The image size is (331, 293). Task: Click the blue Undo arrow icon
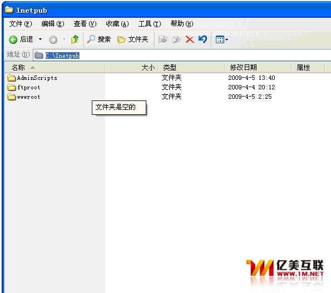(202, 39)
